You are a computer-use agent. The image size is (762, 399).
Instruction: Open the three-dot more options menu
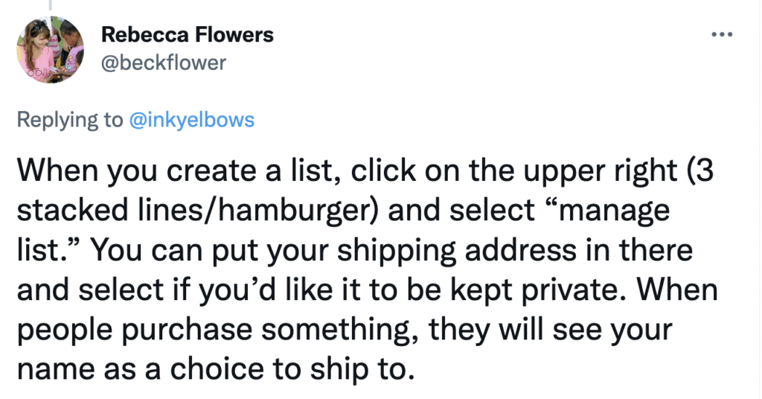coord(722,34)
